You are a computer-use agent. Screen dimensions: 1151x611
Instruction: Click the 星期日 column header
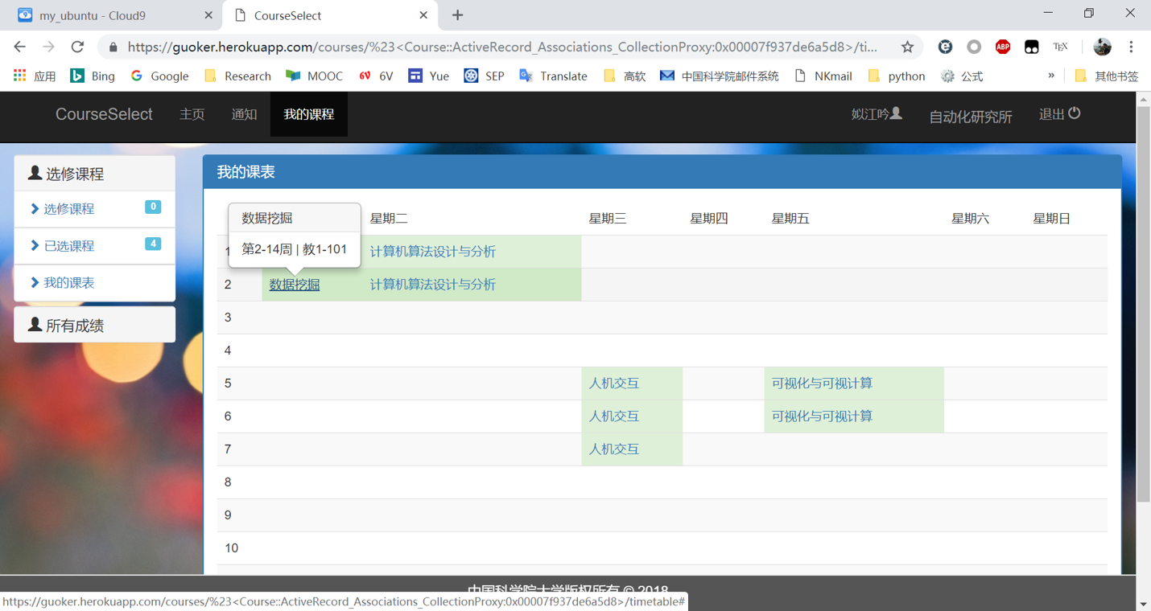click(x=1052, y=219)
